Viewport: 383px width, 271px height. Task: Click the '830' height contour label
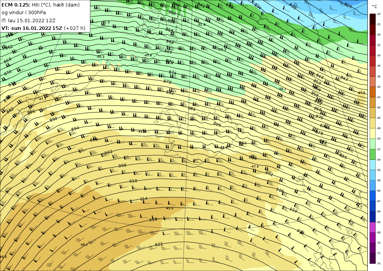click(293, 7)
